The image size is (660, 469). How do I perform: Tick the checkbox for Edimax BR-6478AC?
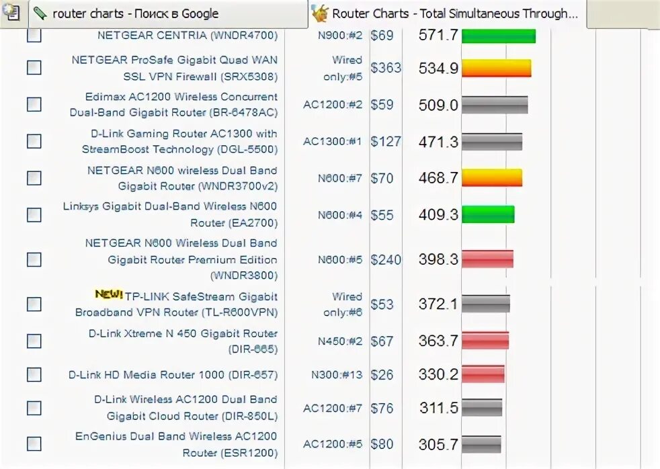click(x=34, y=104)
